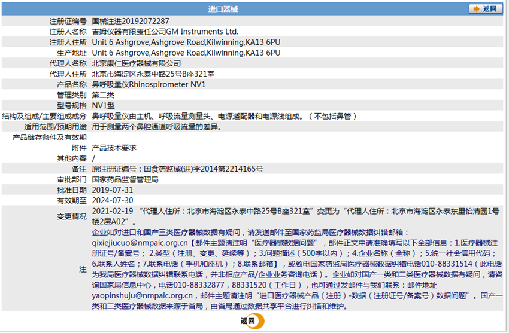Click the 结构及组成/主要组成成分 label
The height and width of the screenshot is (333, 509).
44,117
